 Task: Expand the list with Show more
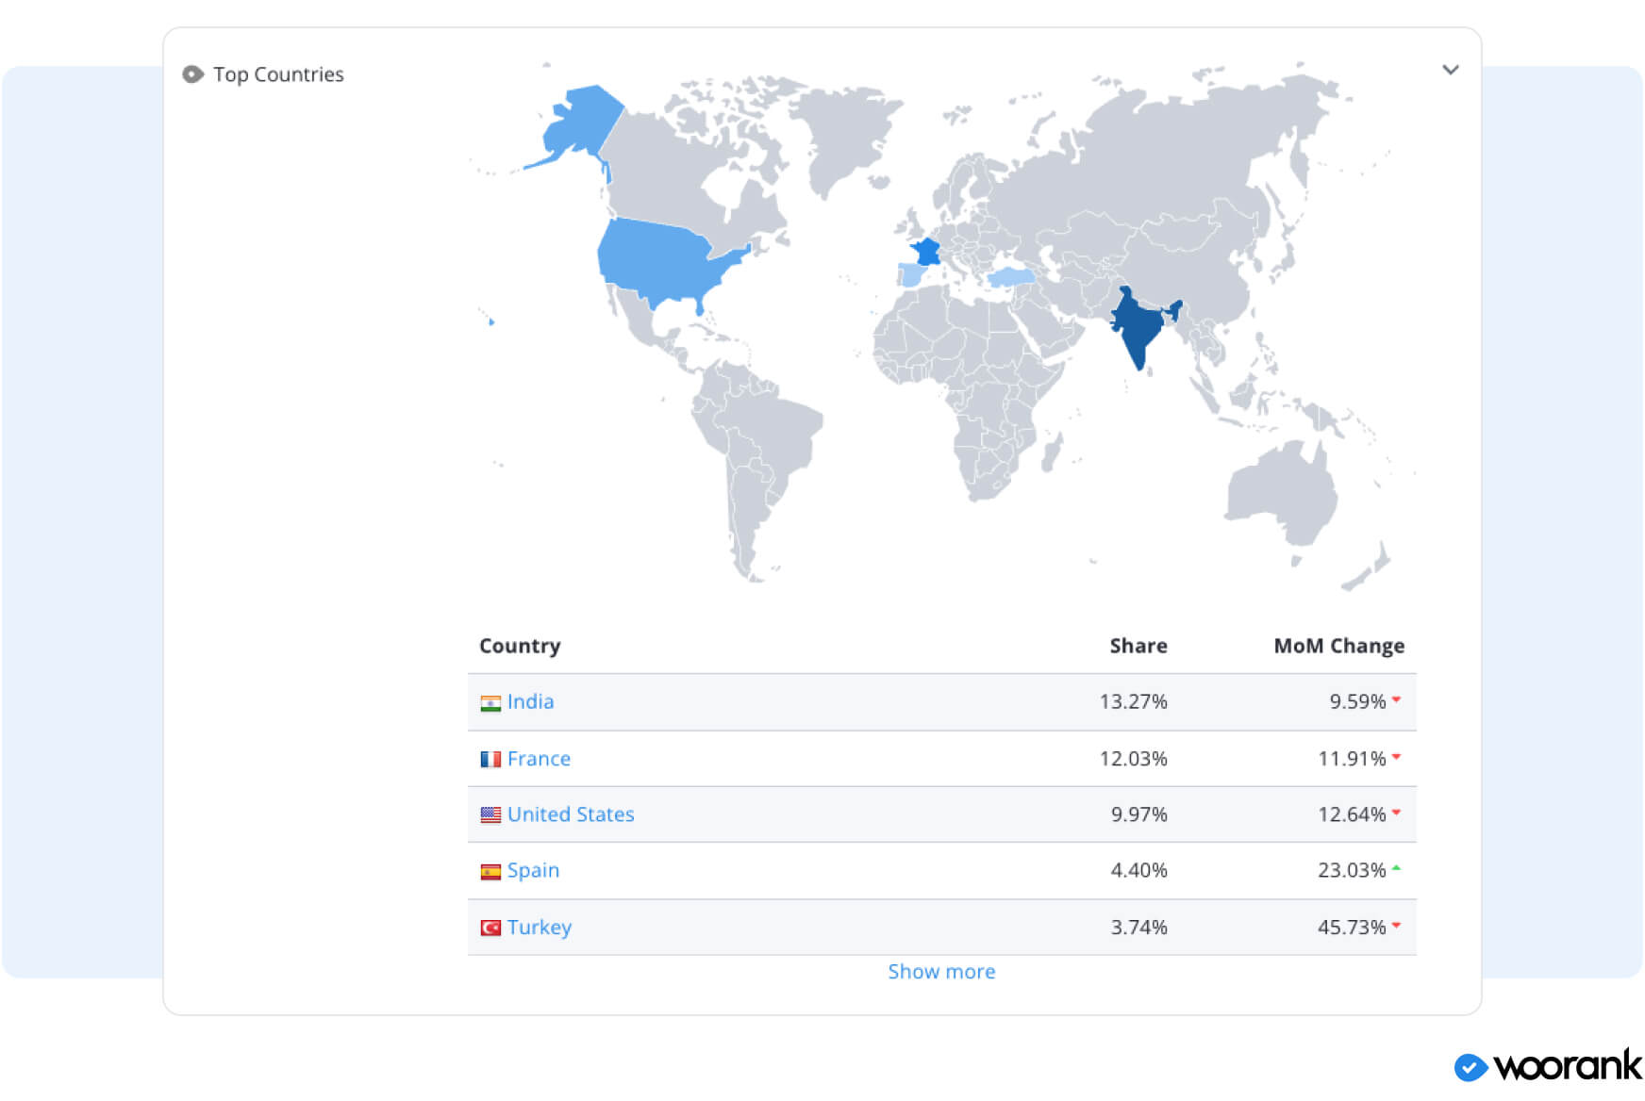pos(941,972)
